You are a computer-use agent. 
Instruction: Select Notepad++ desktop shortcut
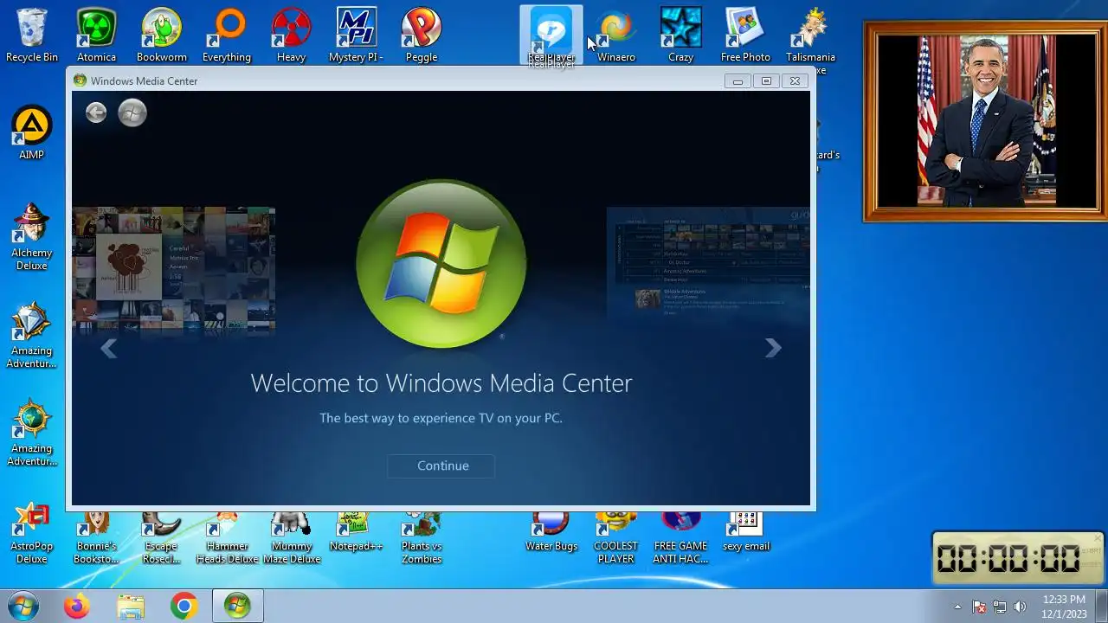356,531
